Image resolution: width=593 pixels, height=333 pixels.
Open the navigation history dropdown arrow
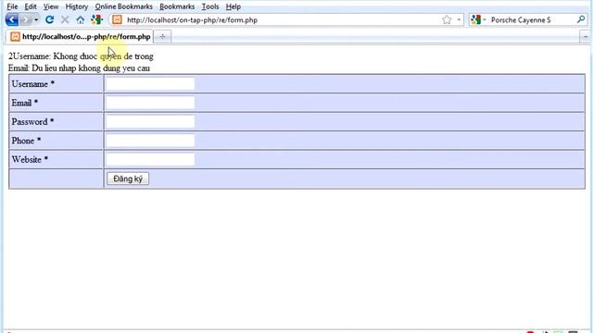point(36,19)
